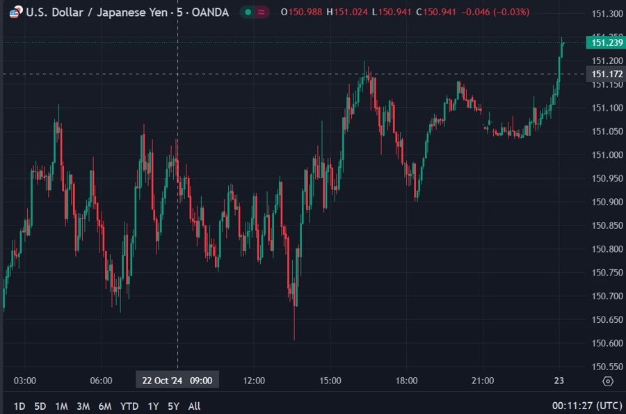Screen dimensions: 626x414
Task: Click the pink data-feed indicator icon
Action: 262,12
